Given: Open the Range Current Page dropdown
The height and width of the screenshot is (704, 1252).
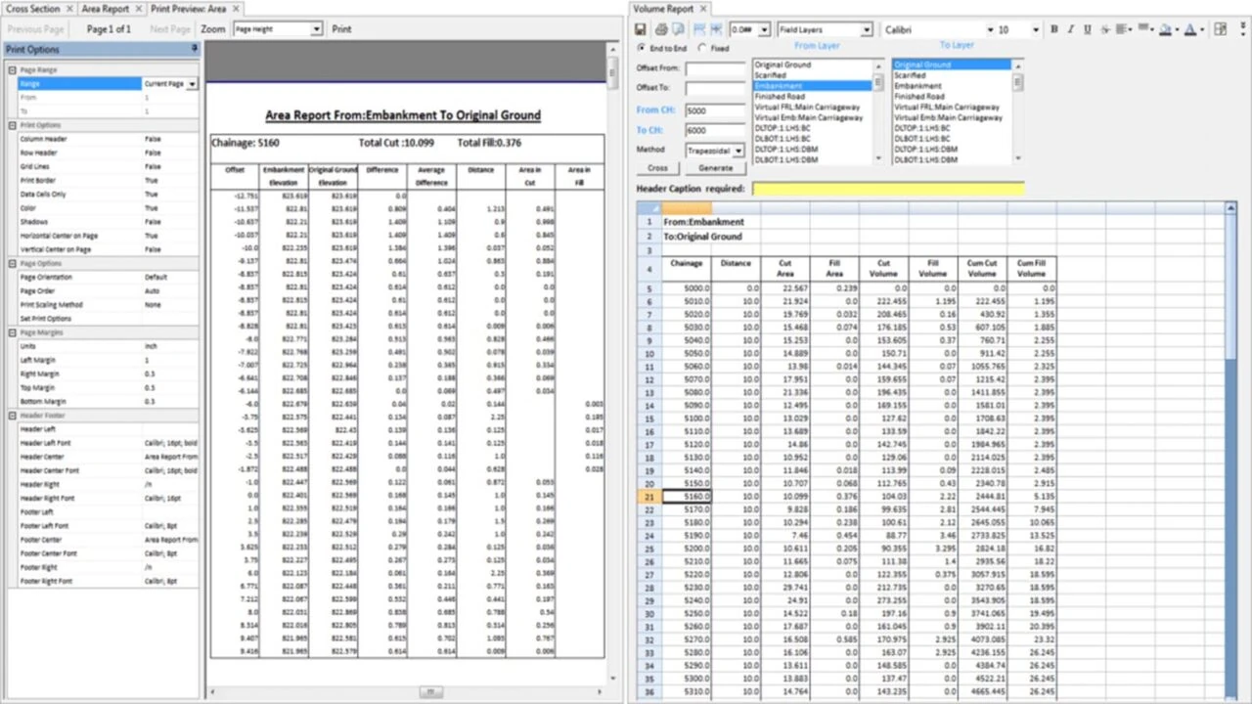Looking at the screenshot, I should 193,84.
